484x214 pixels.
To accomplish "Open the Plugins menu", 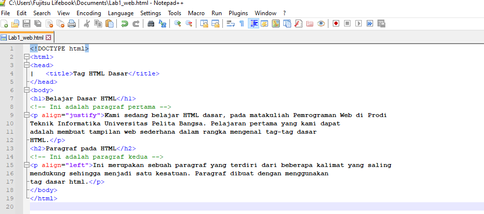I will pos(238,13).
